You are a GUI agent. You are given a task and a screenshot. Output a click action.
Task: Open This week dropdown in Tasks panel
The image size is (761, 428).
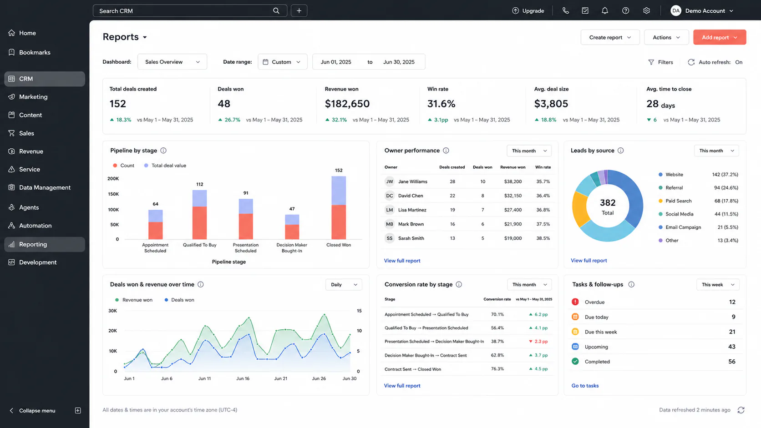tap(718, 285)
